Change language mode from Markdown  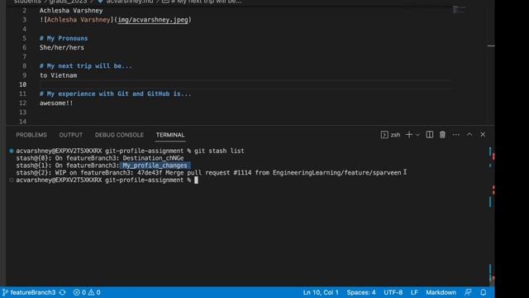coord(441,292)
